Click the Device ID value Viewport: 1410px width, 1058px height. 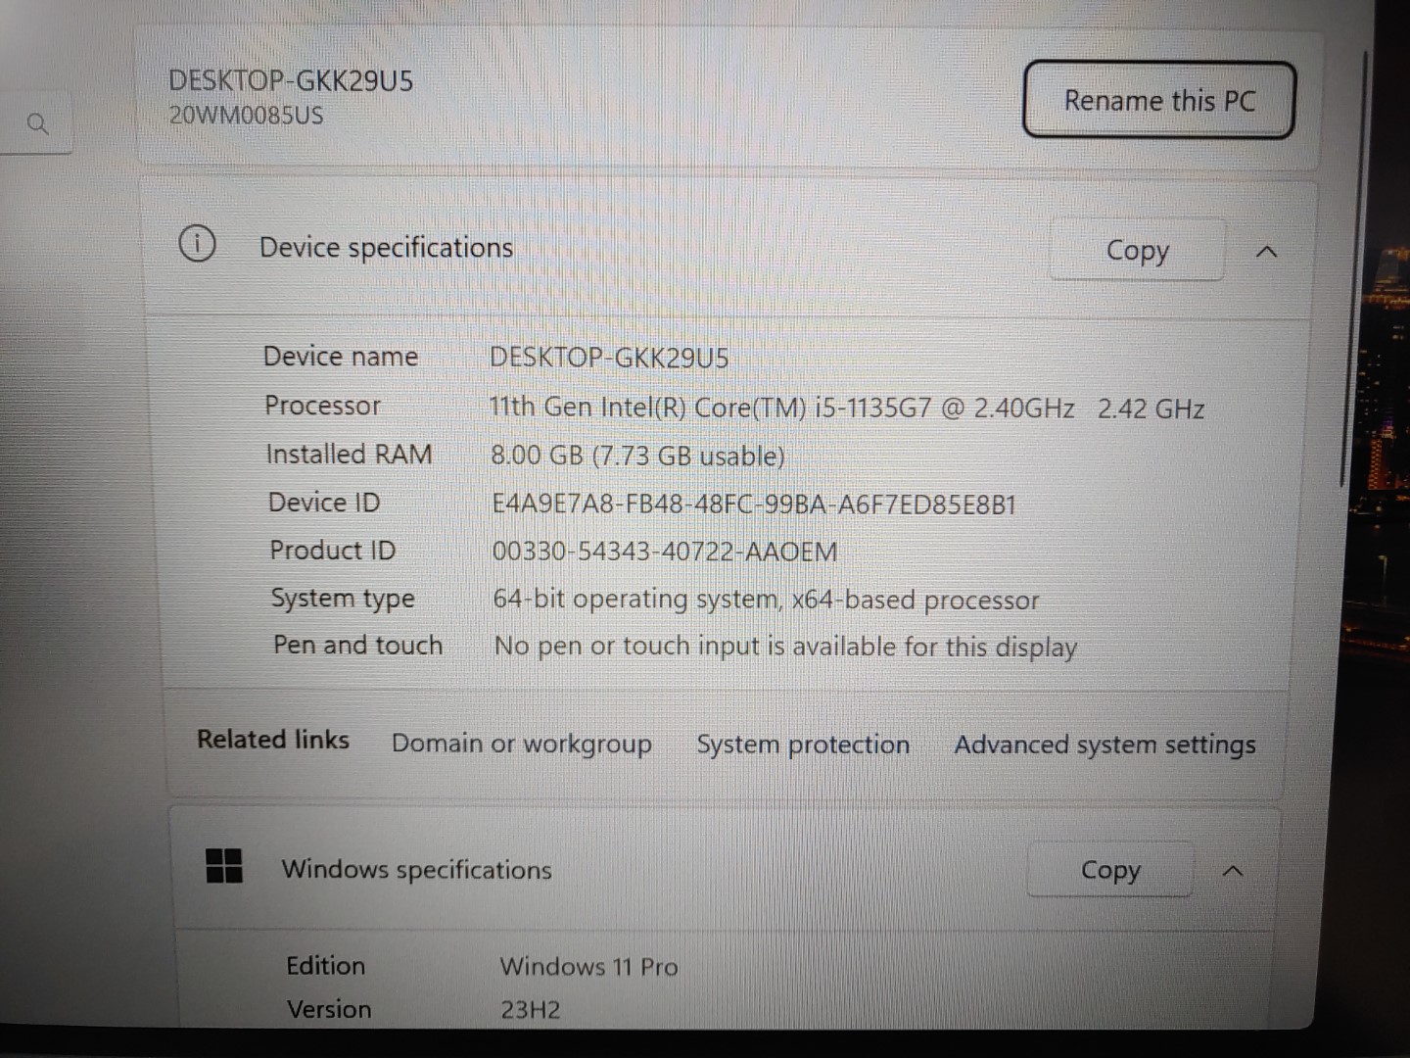[x=756, y=504]
